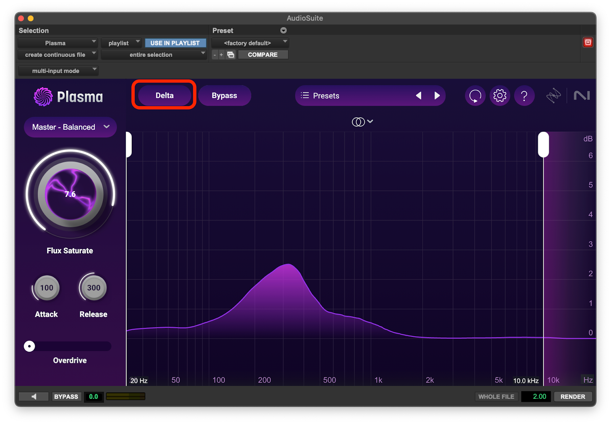Image resolution: width=611 pixels, height=424 pixels.
Task: Toggle the purple Bypass button
Action: click(x=225, y=95)
